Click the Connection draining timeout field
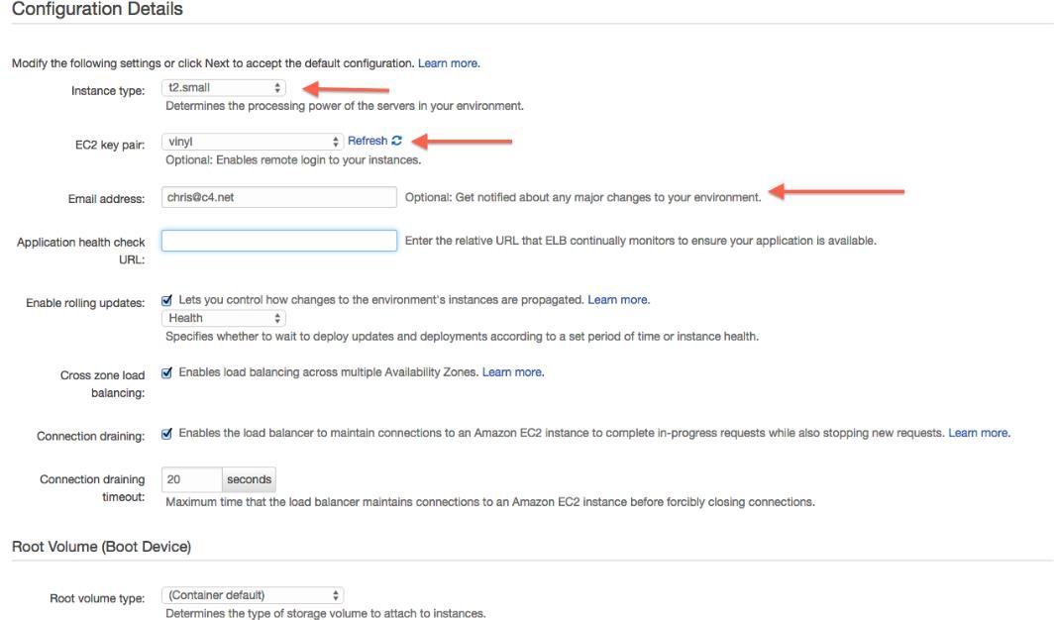Image resolution: width=1054 pixels, height=620 pixels. pos(192,479)
